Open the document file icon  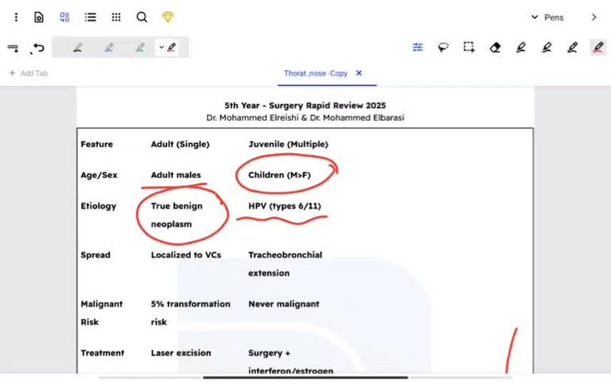(x=39, y=18)
